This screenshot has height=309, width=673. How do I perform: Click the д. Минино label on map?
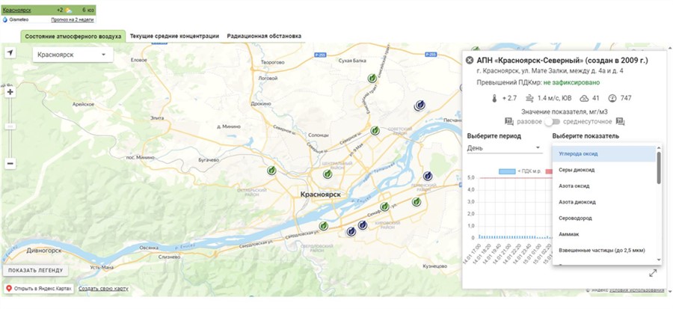point(229,126)
